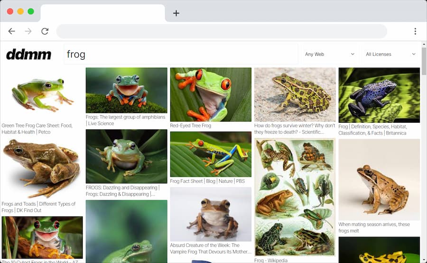427x263 pixels.
Task: Focus the browser address bar
Action: [222, 31]
